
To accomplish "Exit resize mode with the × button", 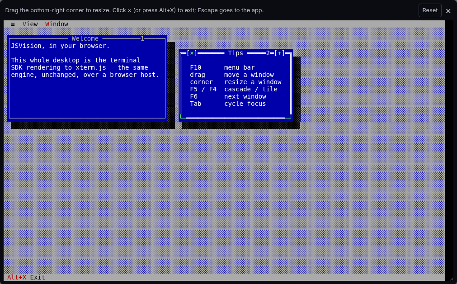I will click(448, 11).
